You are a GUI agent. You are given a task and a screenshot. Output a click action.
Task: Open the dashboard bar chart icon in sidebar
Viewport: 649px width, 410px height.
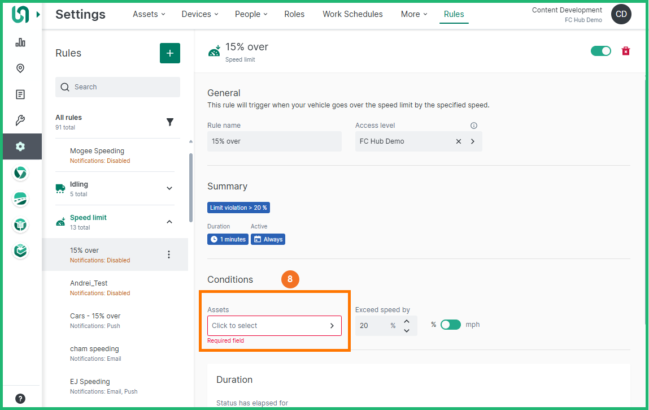[20, 42]
